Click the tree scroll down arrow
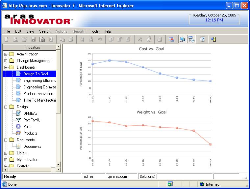This screenshot has width=250, height=189. click(58, 165)
